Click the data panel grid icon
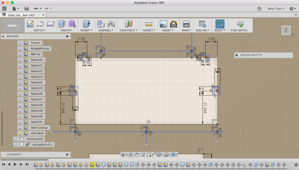 click(x=4, y=9)
